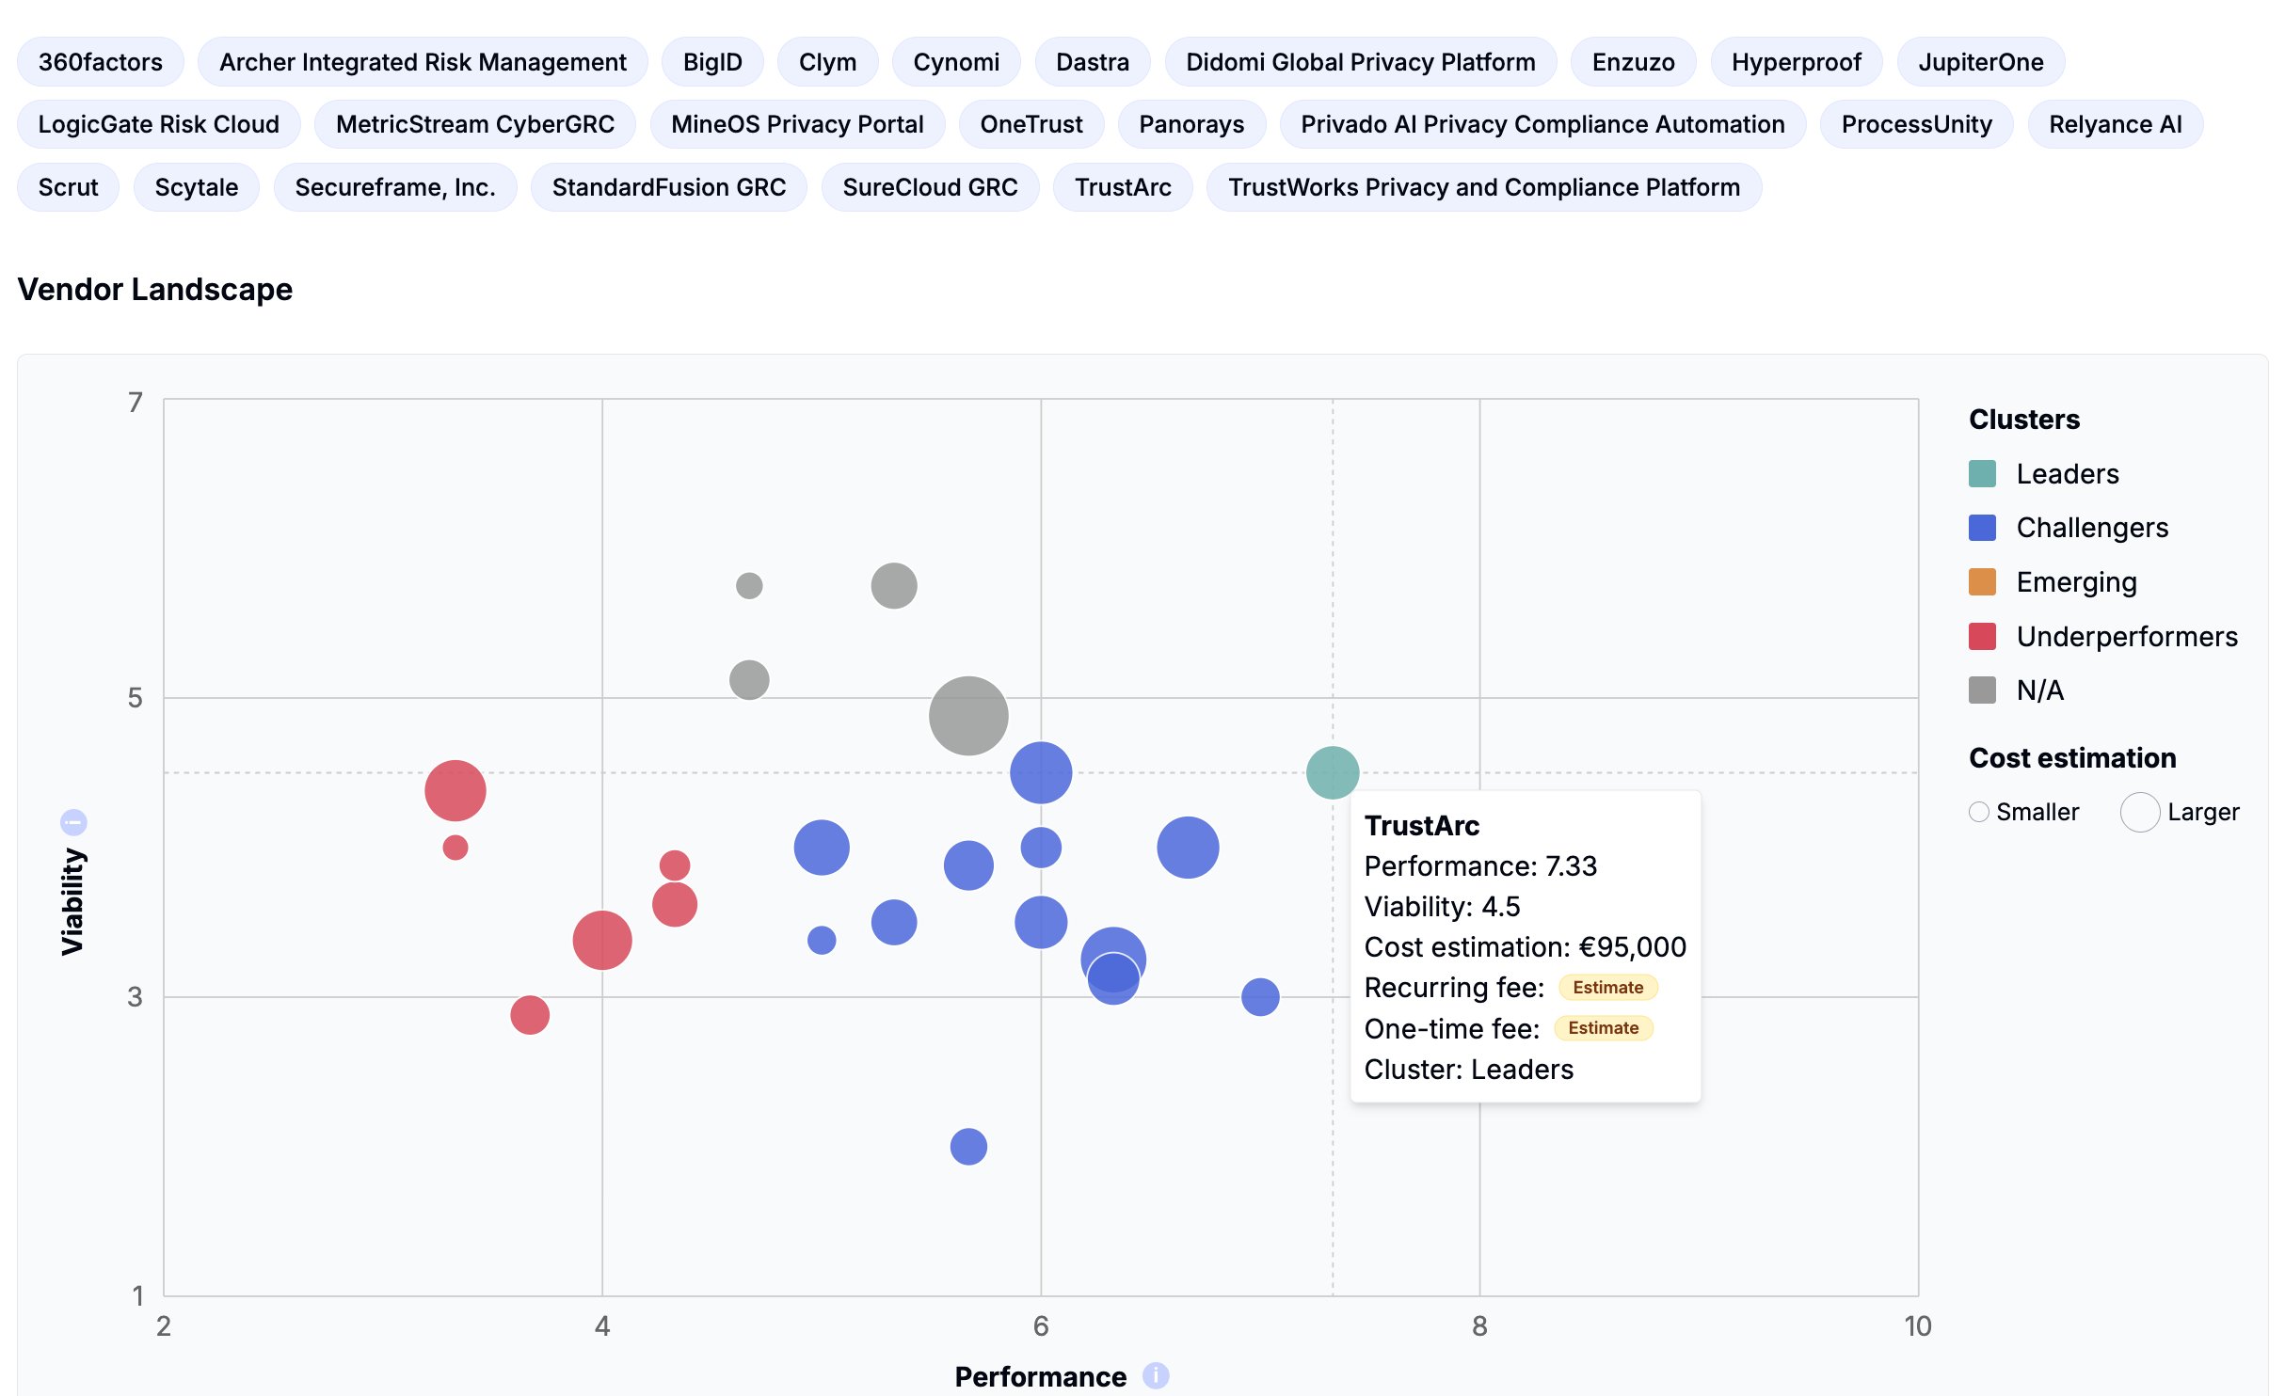Click the Enzuzo vendor chip
The width and height of the screenshot is (2285, 1396).
point(1634,62)
